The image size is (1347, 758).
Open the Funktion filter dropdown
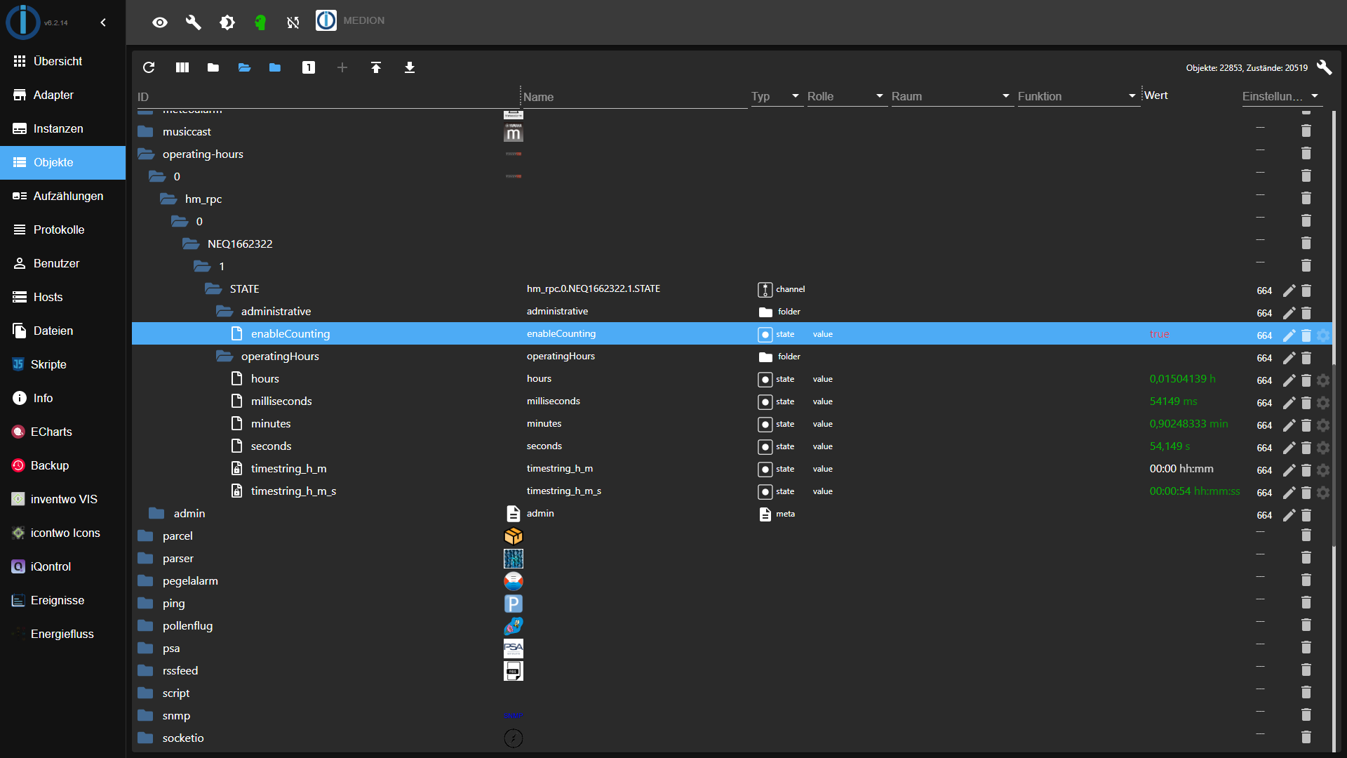click(x=1078, y=96)
